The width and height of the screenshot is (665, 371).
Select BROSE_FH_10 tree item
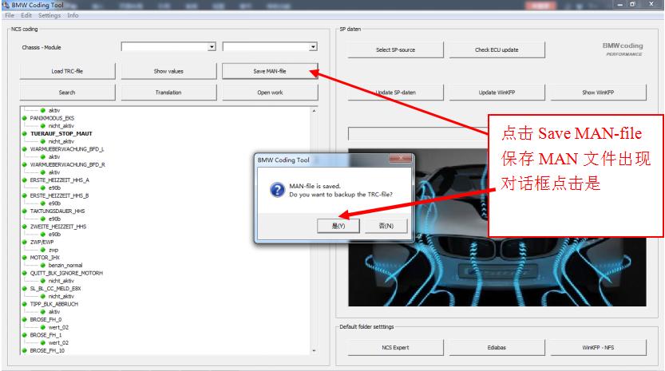47,350
